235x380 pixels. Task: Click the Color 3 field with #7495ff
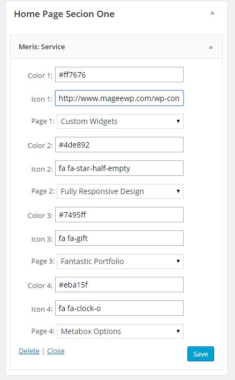coord(119,215)
